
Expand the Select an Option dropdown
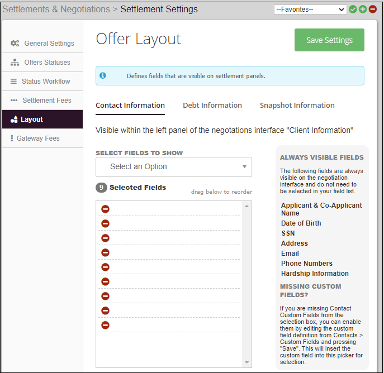click(173, 166)
